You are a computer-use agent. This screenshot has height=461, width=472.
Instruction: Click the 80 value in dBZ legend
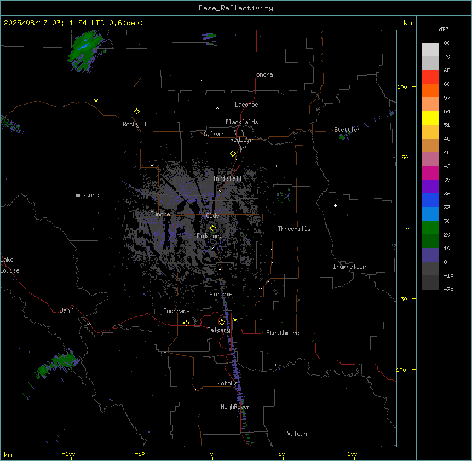(447, 43)
